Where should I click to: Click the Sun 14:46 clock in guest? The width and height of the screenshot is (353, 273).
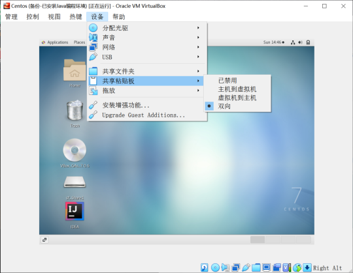(274, 42)
